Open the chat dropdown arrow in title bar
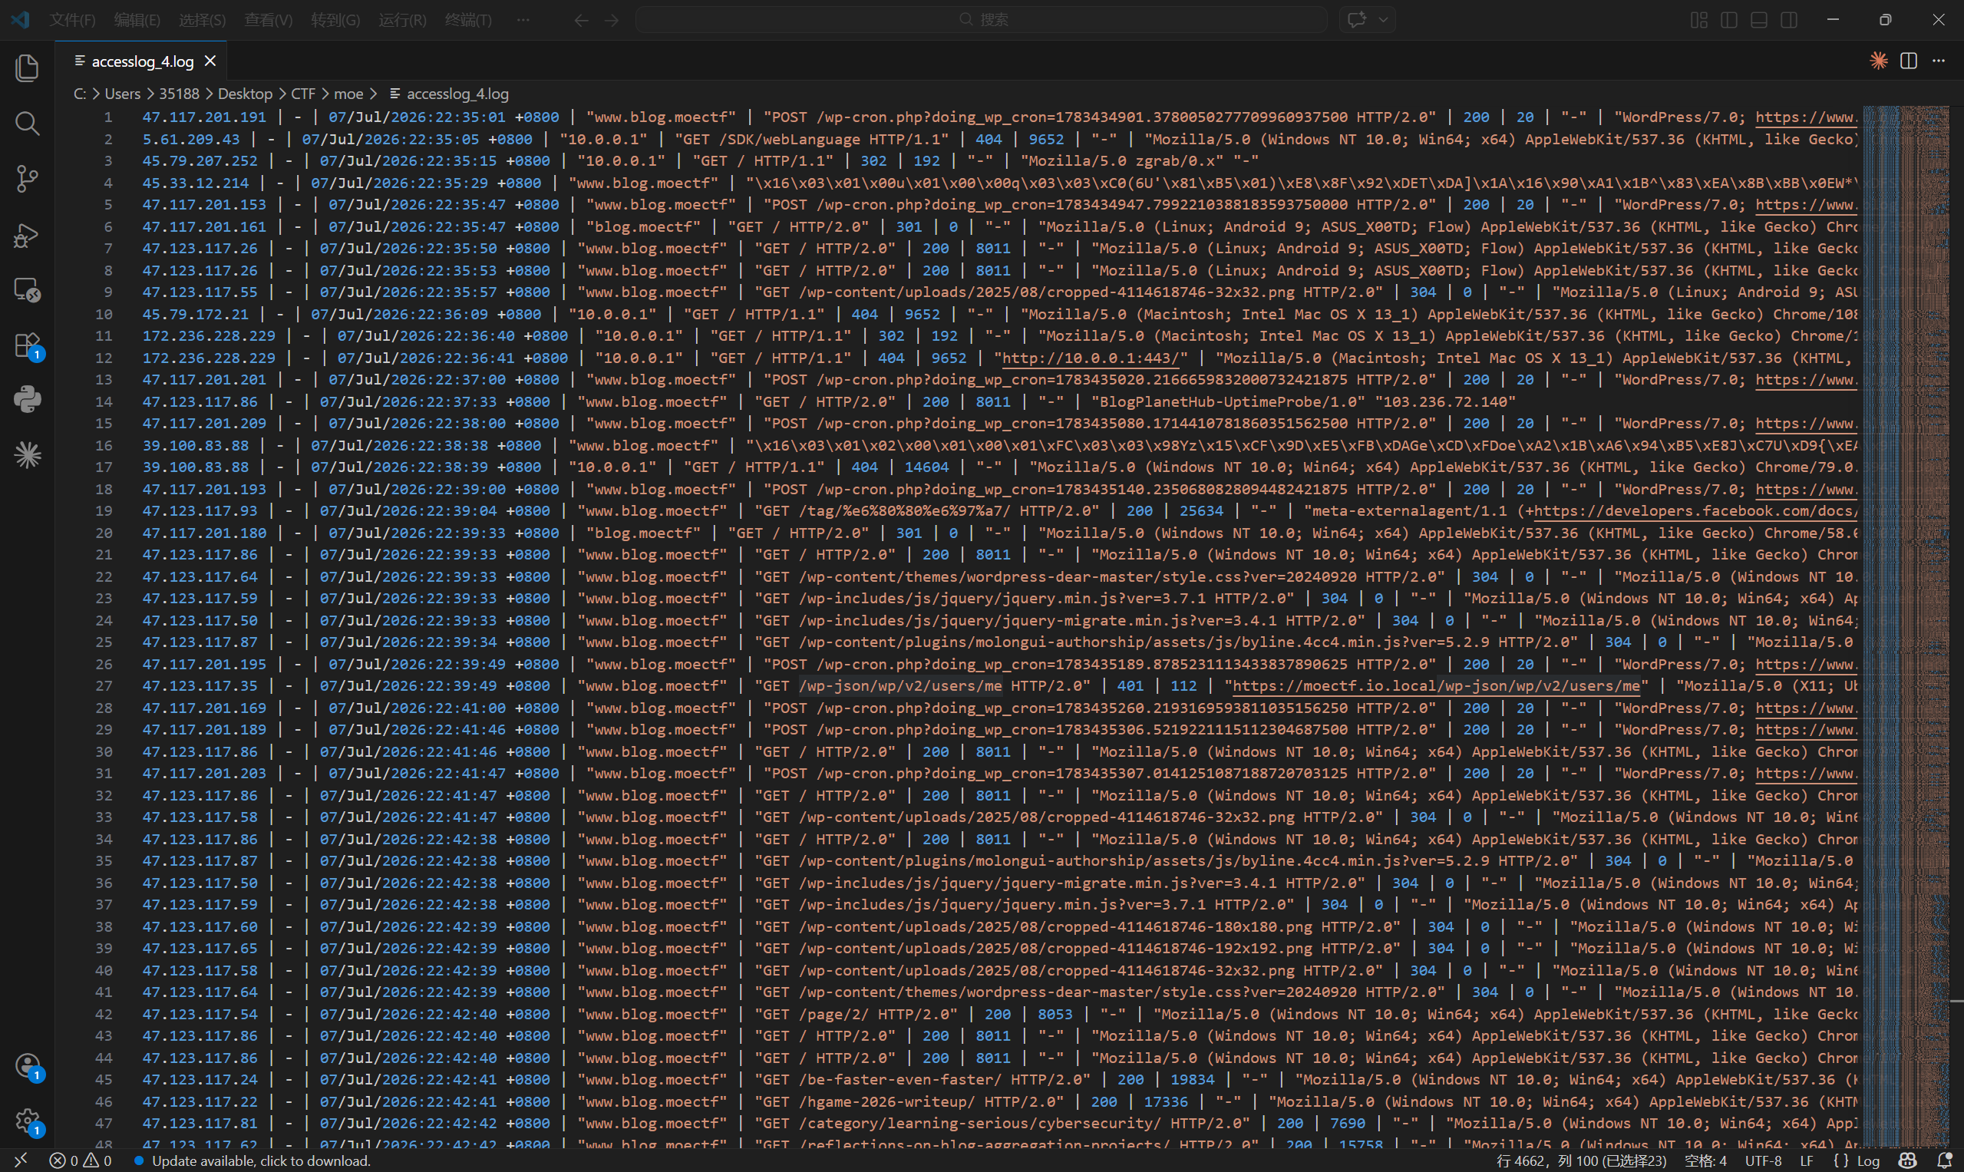This screenshot has width=1964, height=1172. (x=1384, y=20)
